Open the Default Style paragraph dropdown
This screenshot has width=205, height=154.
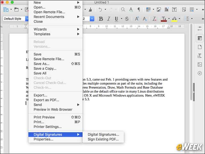[27, 19]
